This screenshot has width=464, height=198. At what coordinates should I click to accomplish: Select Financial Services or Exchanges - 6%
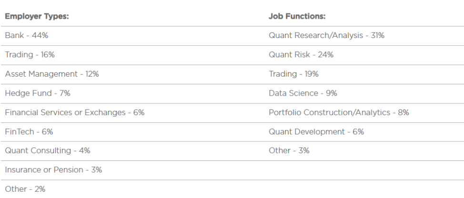75,113
